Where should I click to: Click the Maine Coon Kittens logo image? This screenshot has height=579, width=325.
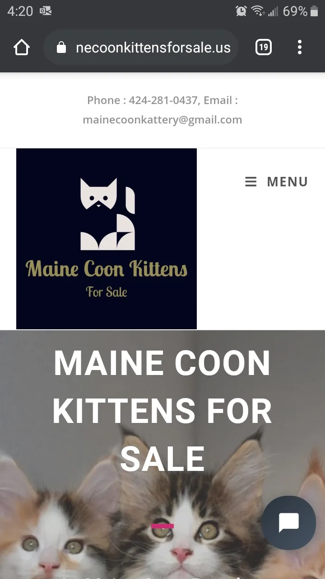pyautogui.click(x=107, y=239)
